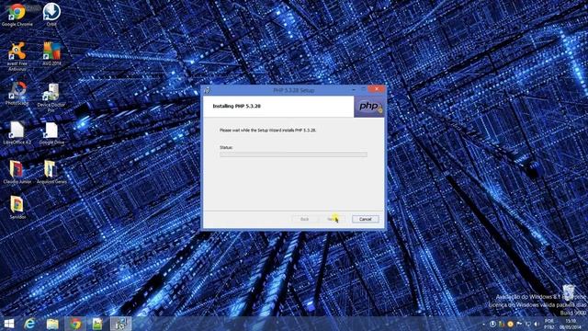
Task: Open the Orbit downloader desktop shortcut
Action: [x=51, y=15]
